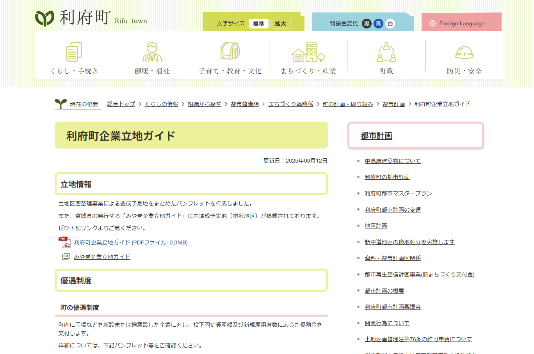Open 利府町都市計画の変遷 link

[x=393, y=210]
